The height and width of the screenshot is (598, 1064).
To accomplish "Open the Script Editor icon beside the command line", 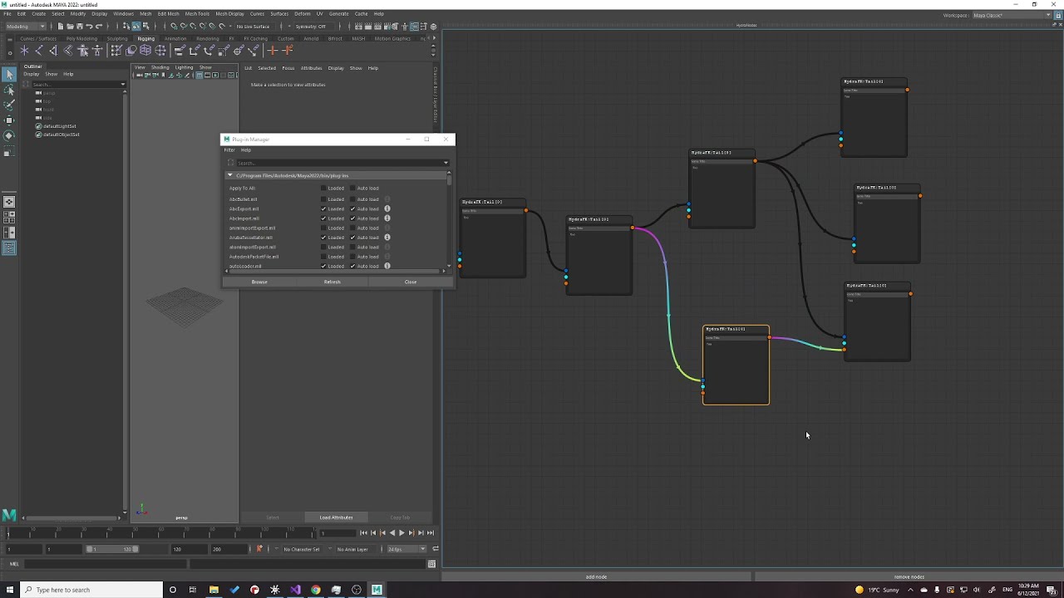I will click(x=431, y=564).
